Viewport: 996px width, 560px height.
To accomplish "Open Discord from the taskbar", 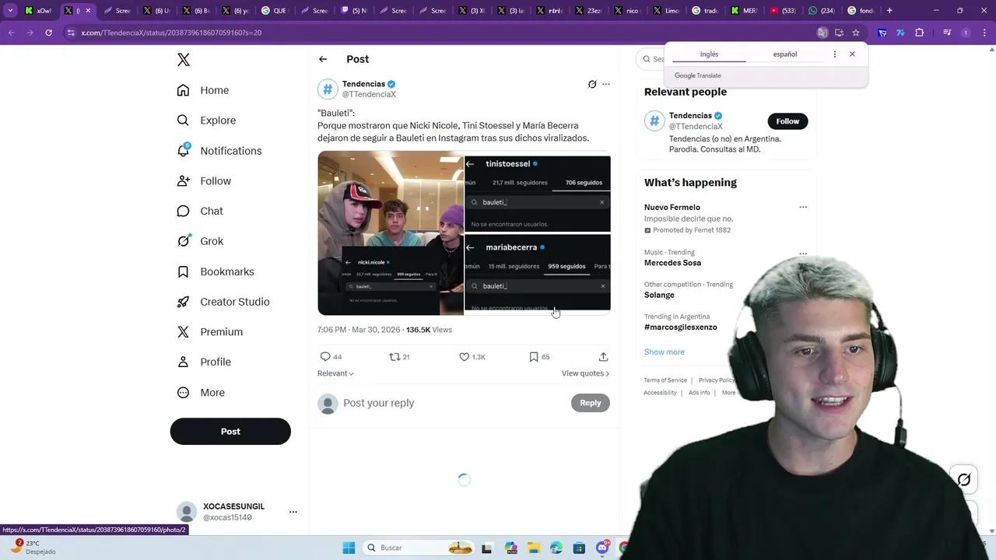I will (x=602, y=548).
